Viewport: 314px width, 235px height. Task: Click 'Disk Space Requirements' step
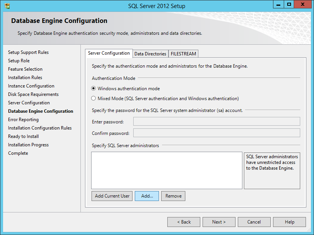click(x=33, y=94)
